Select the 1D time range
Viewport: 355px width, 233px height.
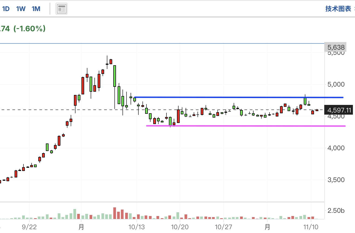coord(6,9)
